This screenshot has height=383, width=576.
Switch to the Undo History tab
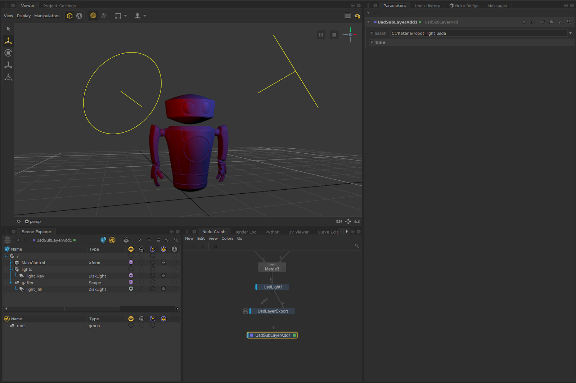pyautogui.click(x=427, y=6)
